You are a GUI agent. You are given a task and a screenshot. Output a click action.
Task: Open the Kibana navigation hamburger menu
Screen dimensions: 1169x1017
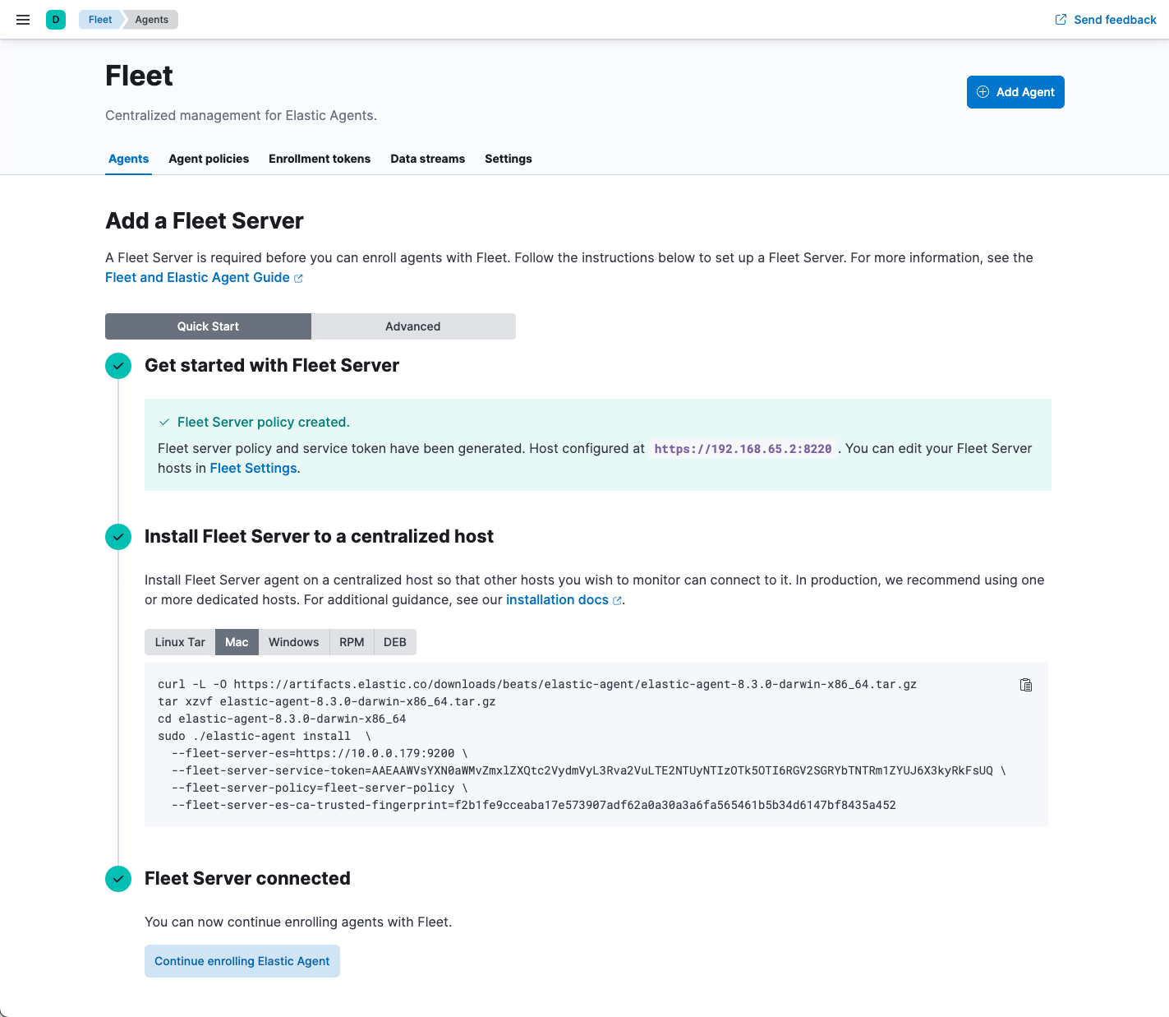22,19
